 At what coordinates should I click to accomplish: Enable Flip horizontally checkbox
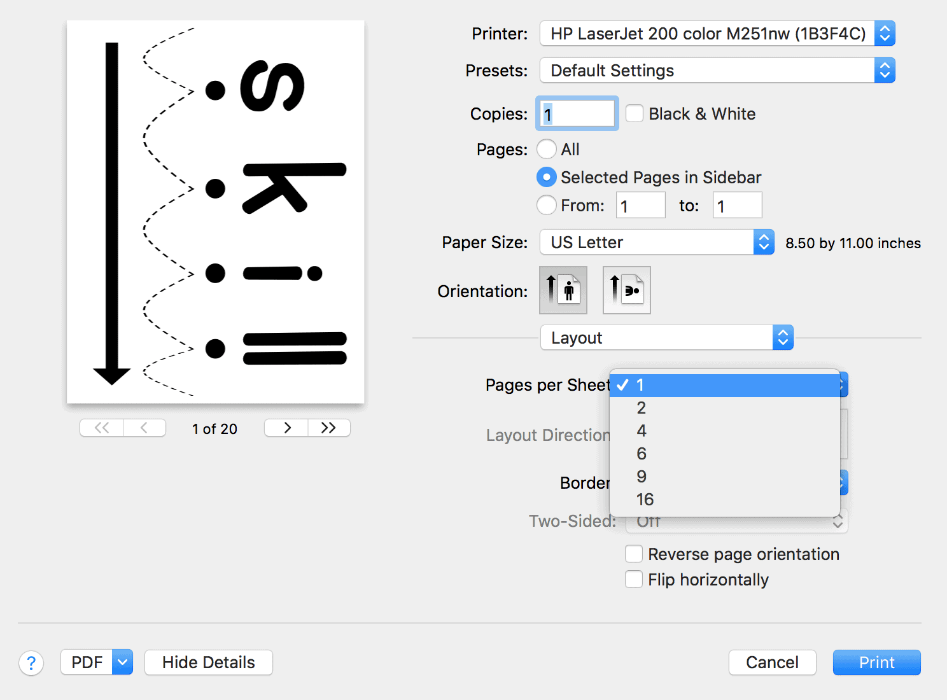point(634,580)
